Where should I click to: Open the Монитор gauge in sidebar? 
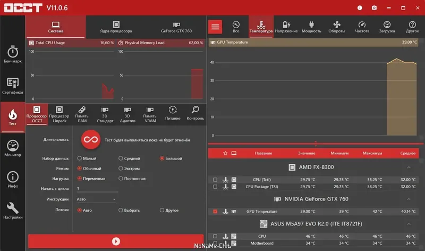click(12, 148)
